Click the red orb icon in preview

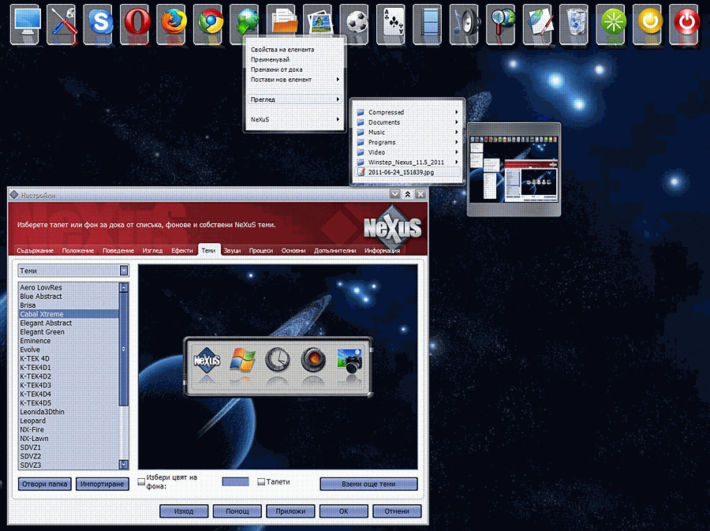(313, 360)
